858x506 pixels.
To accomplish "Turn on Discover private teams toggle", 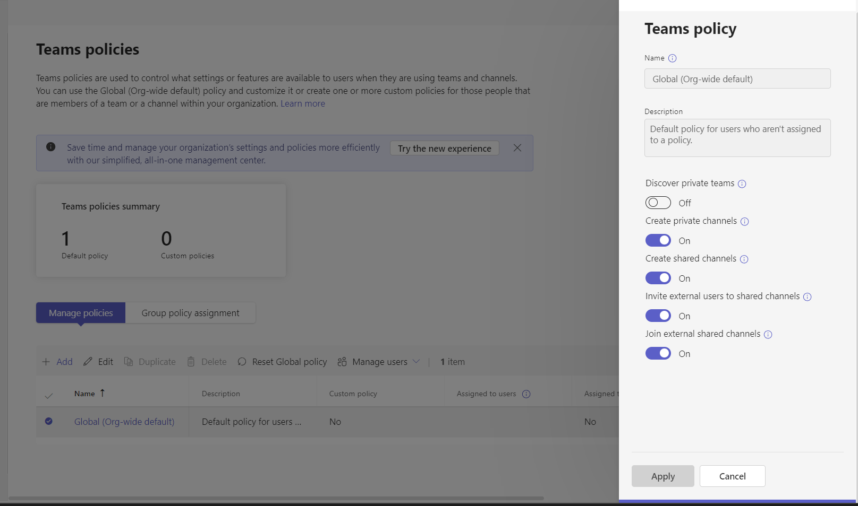I will (658, 203).
